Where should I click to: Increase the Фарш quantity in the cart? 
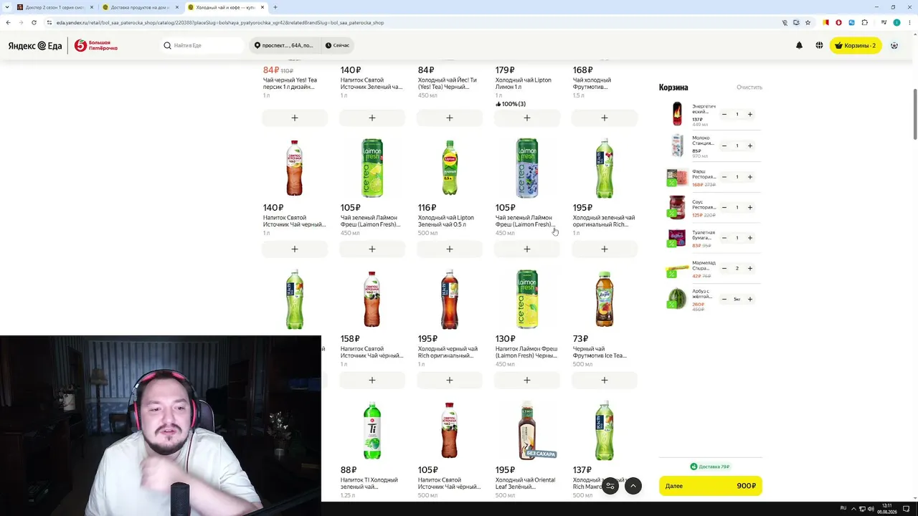pyautogui.click(x=750, y=177)
